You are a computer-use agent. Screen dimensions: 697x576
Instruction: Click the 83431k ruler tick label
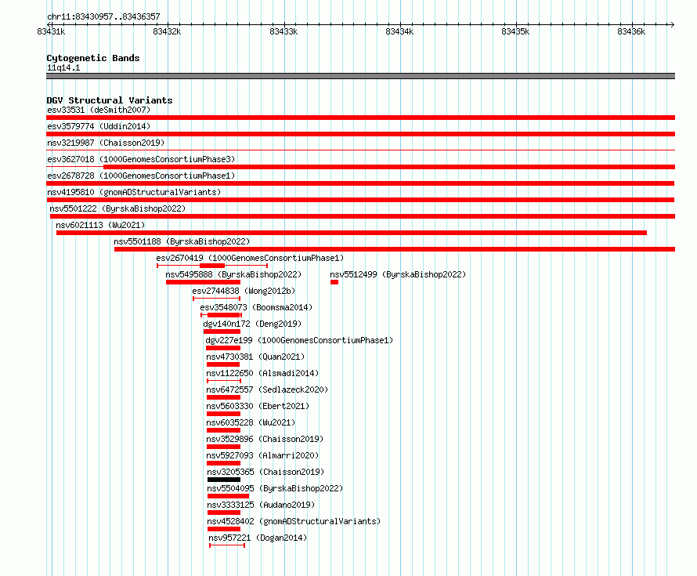point(51,31)
